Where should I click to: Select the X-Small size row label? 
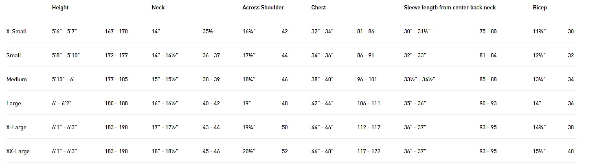click(x=17, y=31)
